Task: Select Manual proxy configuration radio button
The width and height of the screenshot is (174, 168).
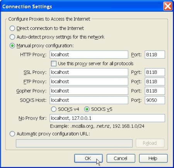Action: pos(12,46)
